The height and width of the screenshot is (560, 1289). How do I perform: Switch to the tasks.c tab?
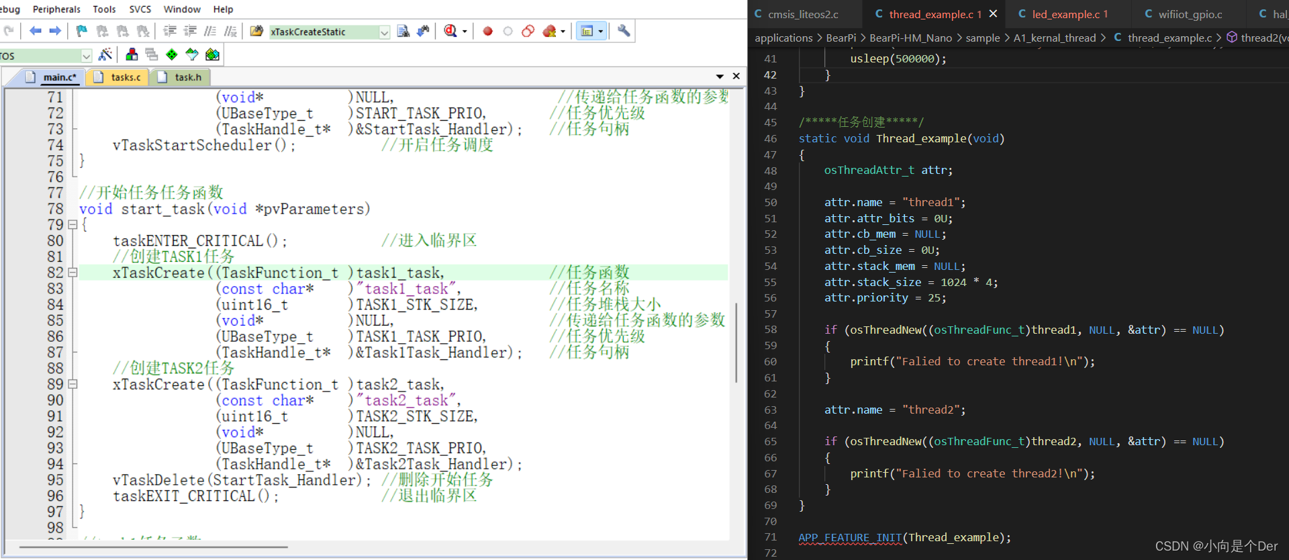click(x=118, y=77)
